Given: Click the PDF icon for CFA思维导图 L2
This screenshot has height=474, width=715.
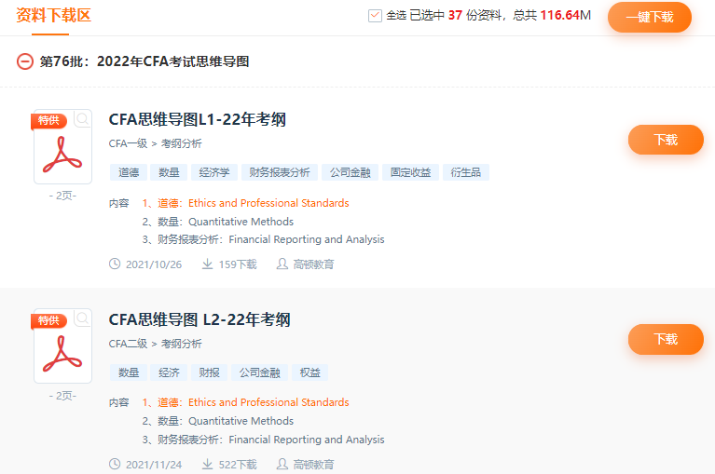Looking at the screenshot, I should point(62,351).
